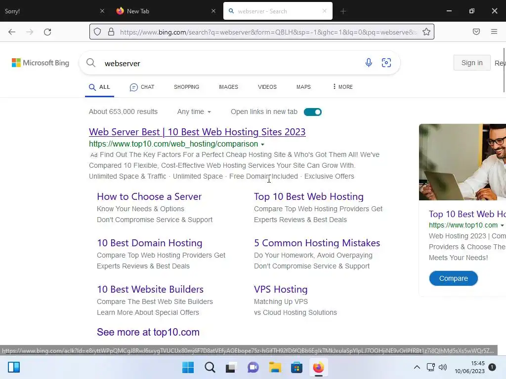The width and height of the screenshot is (506, 379).
Task: Click the sidebar man-with-laptop ad image
Action: (463, 162)
